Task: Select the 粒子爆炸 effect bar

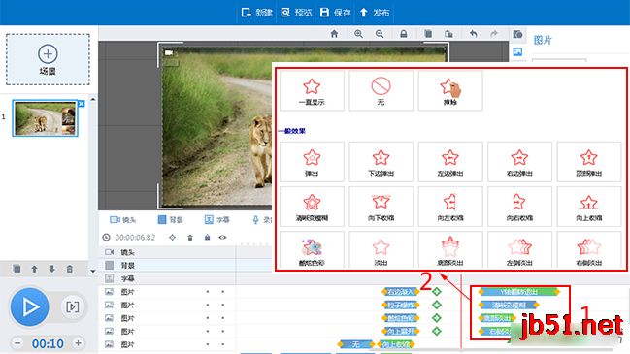Action: coord(400,306)
